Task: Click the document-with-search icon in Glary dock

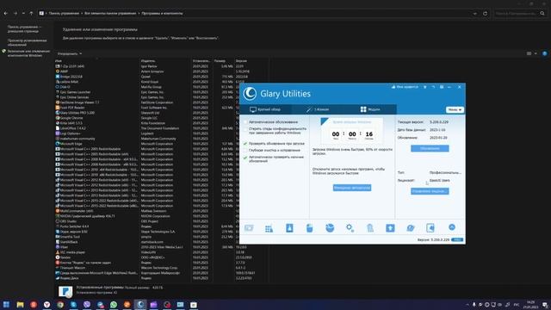Action: coord(430,228)
